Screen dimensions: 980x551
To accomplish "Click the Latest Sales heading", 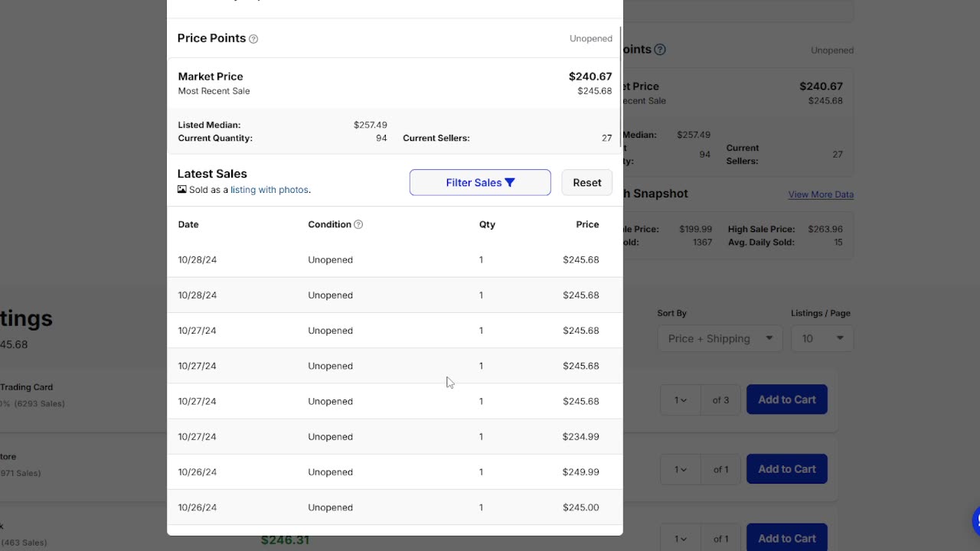I will (x=212, y=174).
